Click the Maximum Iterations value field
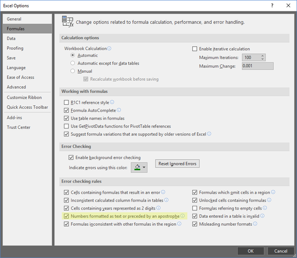This screenshot has height=258, width=297. (x=251, y=57)
